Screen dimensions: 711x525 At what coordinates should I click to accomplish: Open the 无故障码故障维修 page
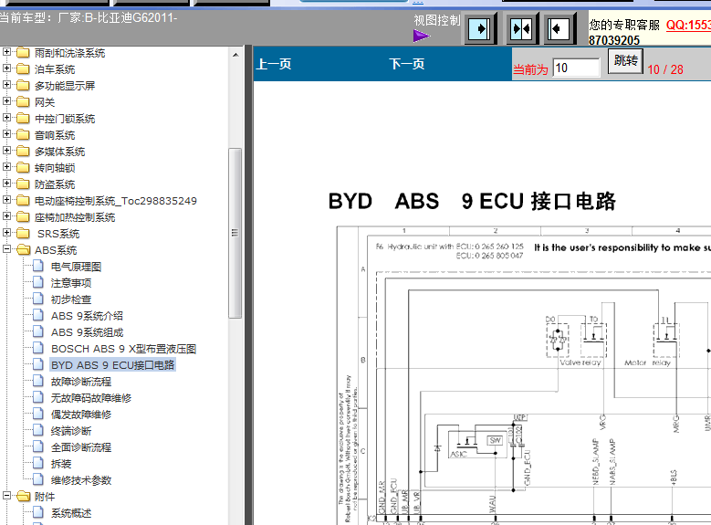pos(91,398)
